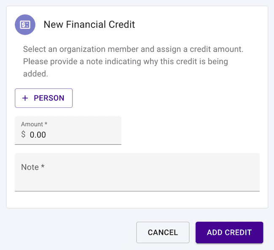
Task: Click the 0.00 value in Amount
Action: (38, 135)
